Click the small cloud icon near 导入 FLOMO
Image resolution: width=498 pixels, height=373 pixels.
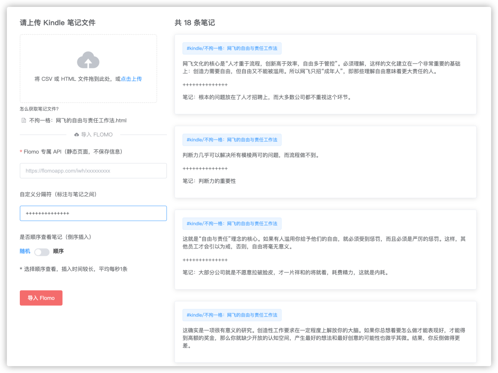click(77, 135)
